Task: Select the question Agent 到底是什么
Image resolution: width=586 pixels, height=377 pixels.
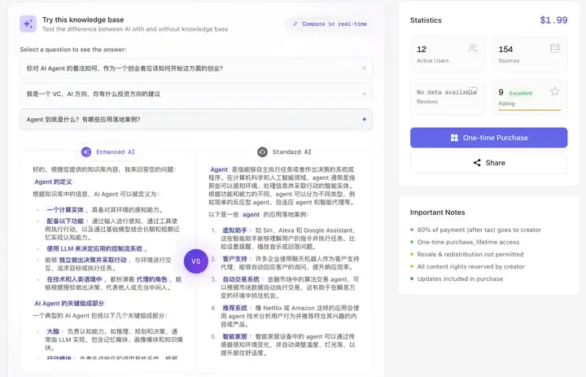Action: point(196,120)
